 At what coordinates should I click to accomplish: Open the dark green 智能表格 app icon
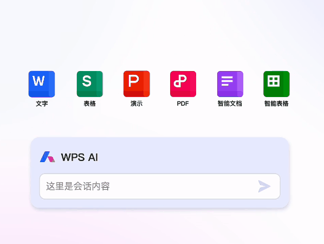click(x=276, y=84)
